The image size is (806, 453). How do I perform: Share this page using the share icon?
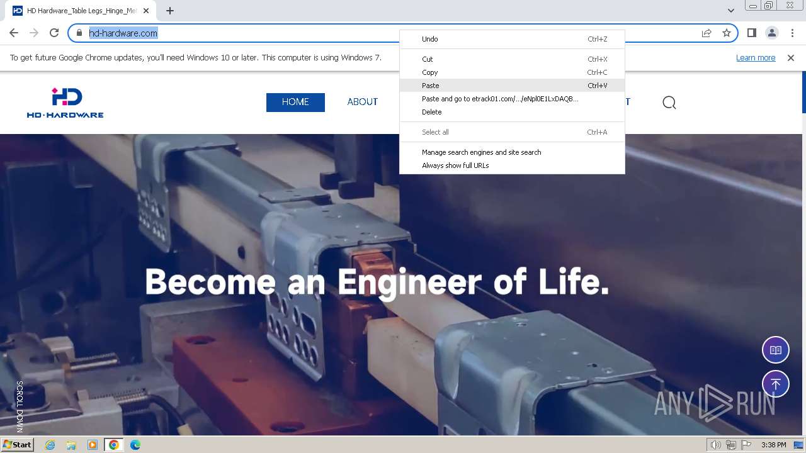point(707,33)
